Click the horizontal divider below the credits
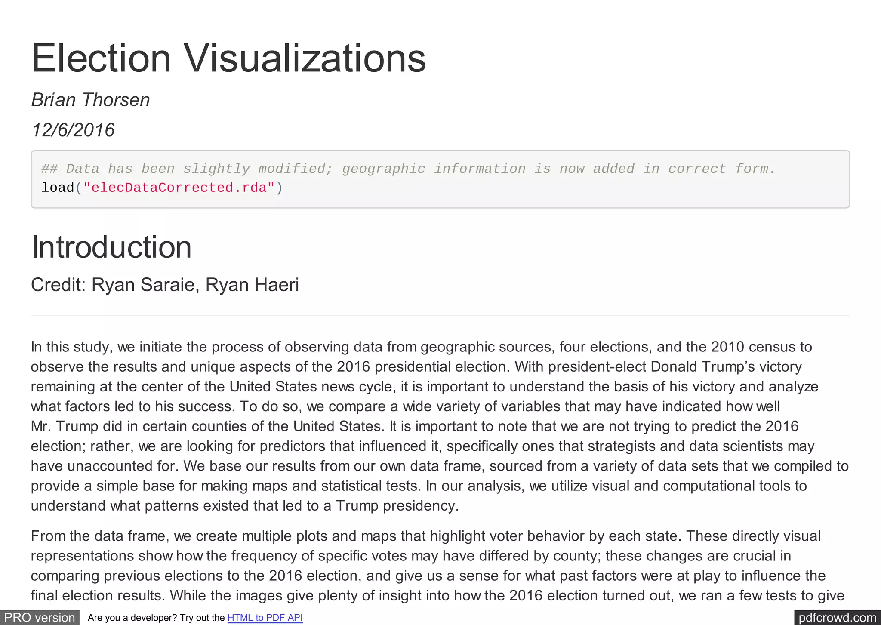The height and width of the screenshot is (625, 881). (440, 316)
